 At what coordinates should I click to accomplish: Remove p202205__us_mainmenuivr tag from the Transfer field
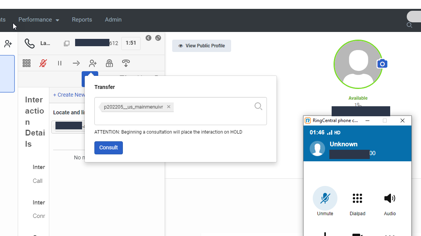pos(168,107)
